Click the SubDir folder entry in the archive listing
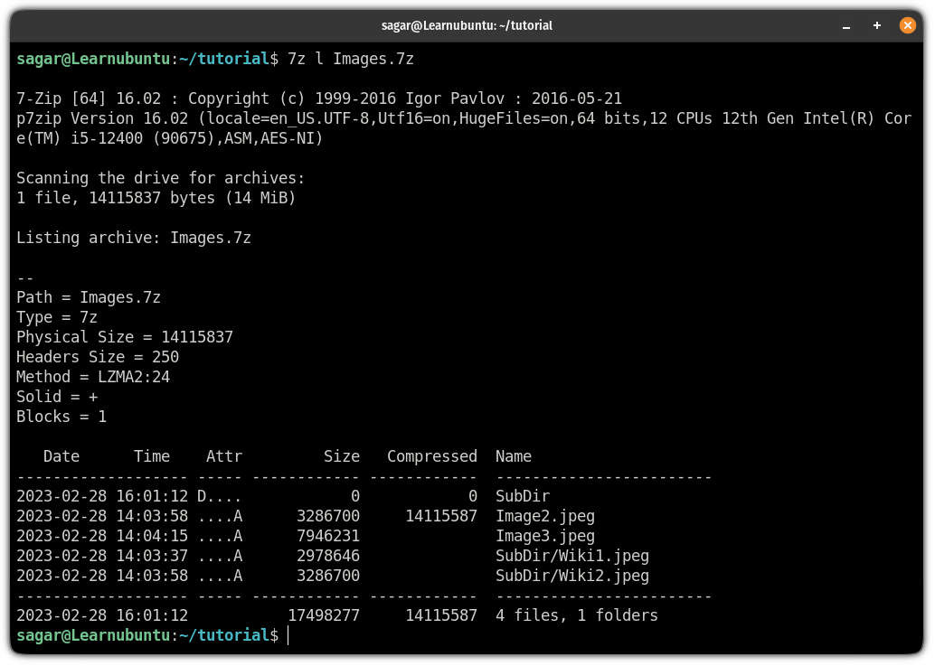935x666 pixels. click(524, 496)
